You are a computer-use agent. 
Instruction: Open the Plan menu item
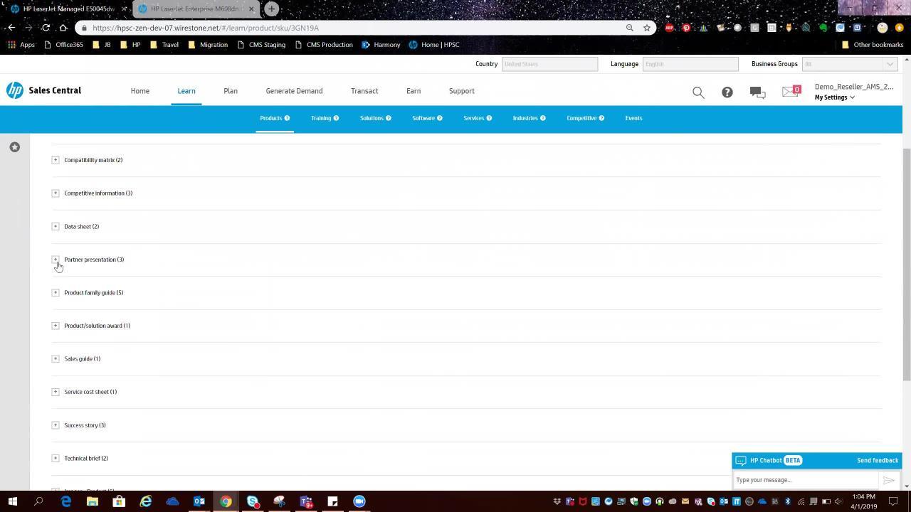(x=231, y=91)
